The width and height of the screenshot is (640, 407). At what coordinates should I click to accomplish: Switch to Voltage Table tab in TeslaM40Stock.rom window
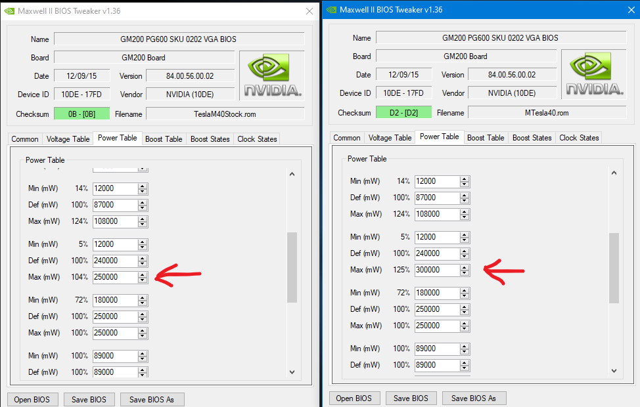(x=68, y=139)
